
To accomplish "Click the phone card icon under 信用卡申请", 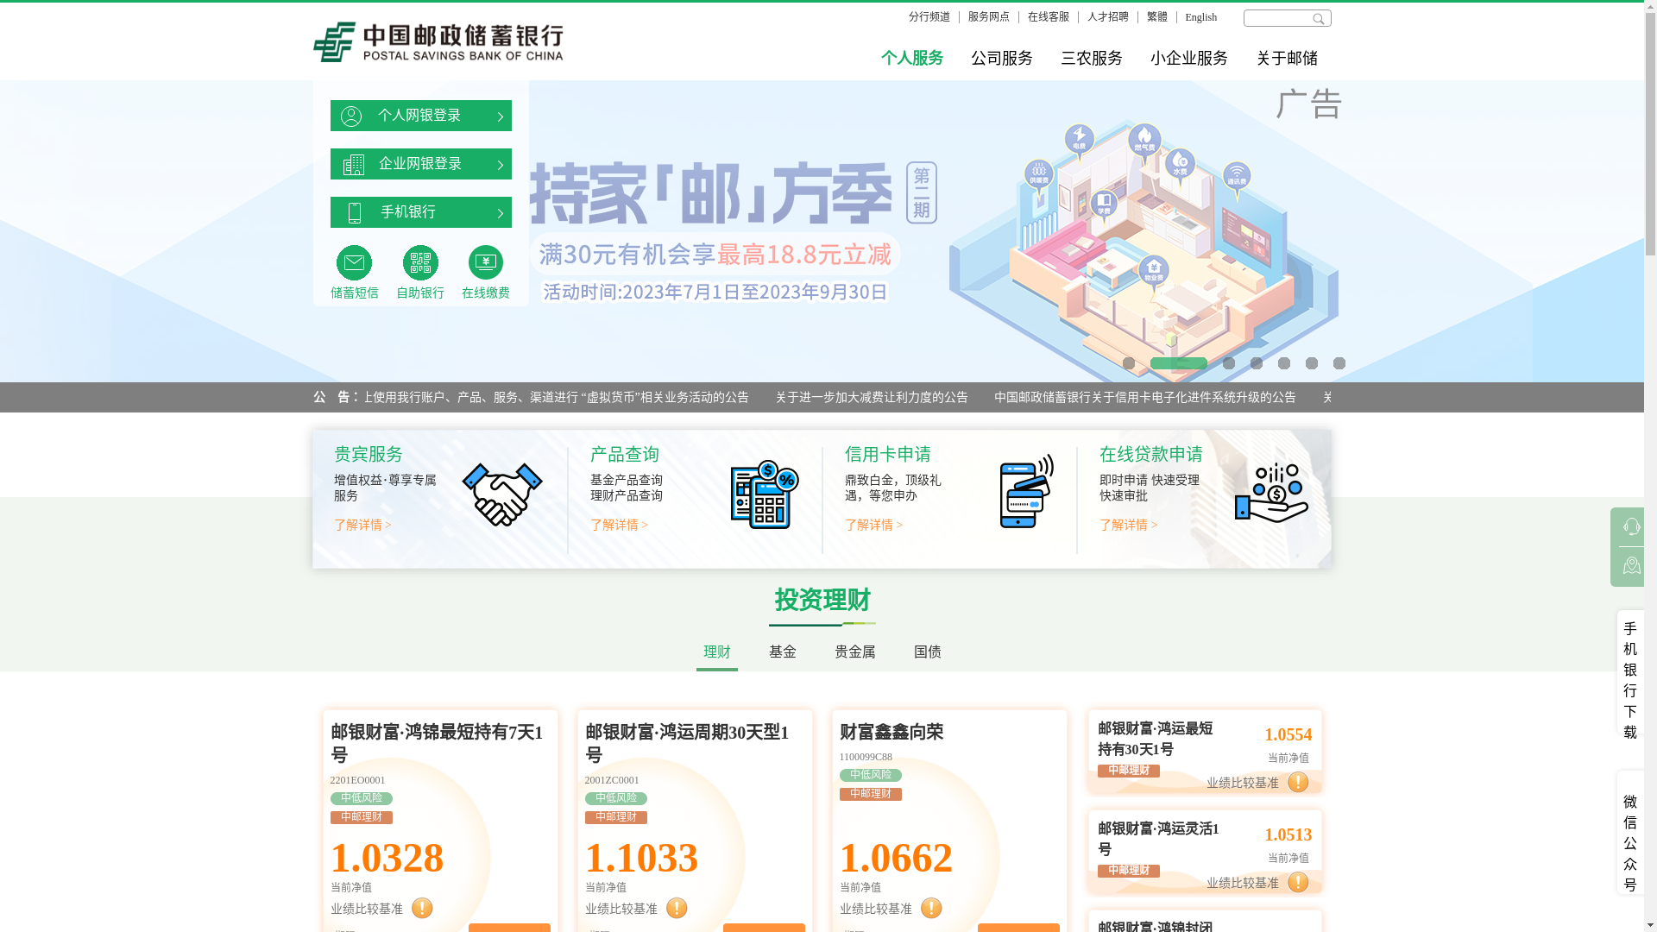I will (1026, 491).
